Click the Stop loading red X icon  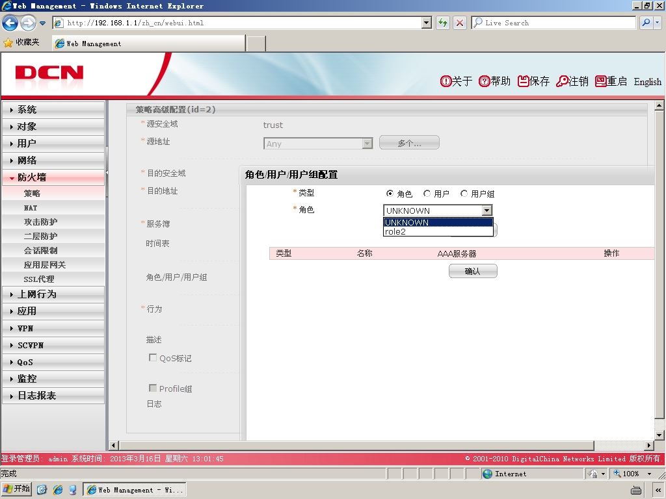460,23
